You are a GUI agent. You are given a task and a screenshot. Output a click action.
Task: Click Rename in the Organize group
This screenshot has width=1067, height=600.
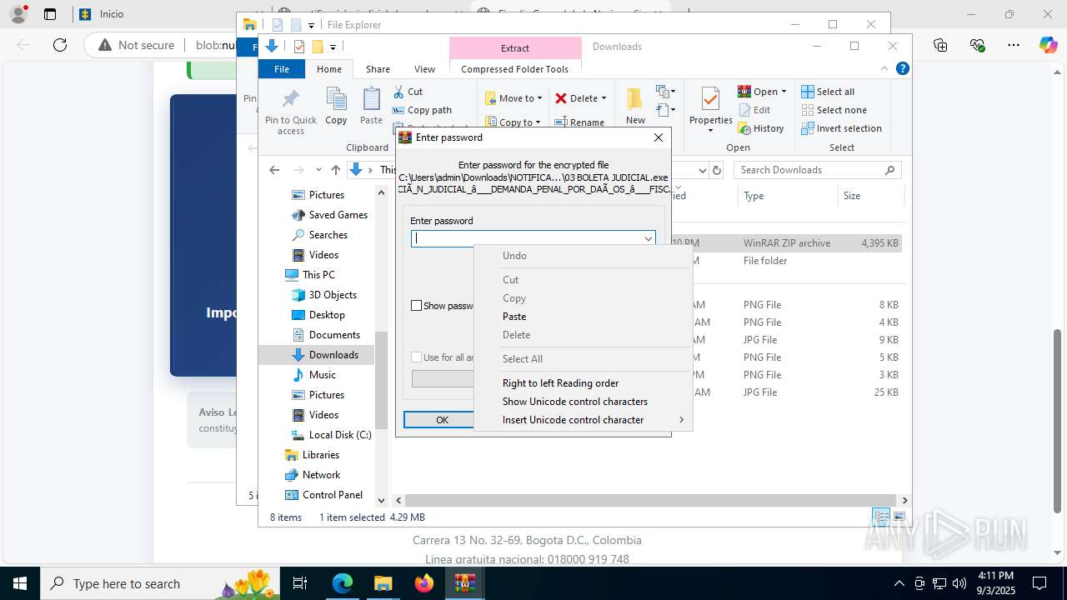579,122
